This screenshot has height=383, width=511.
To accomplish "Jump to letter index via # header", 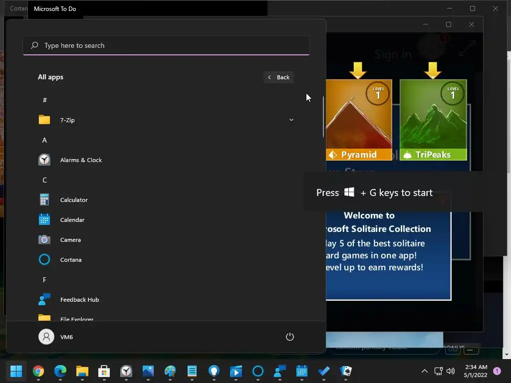I will click(x=44, y=100).
